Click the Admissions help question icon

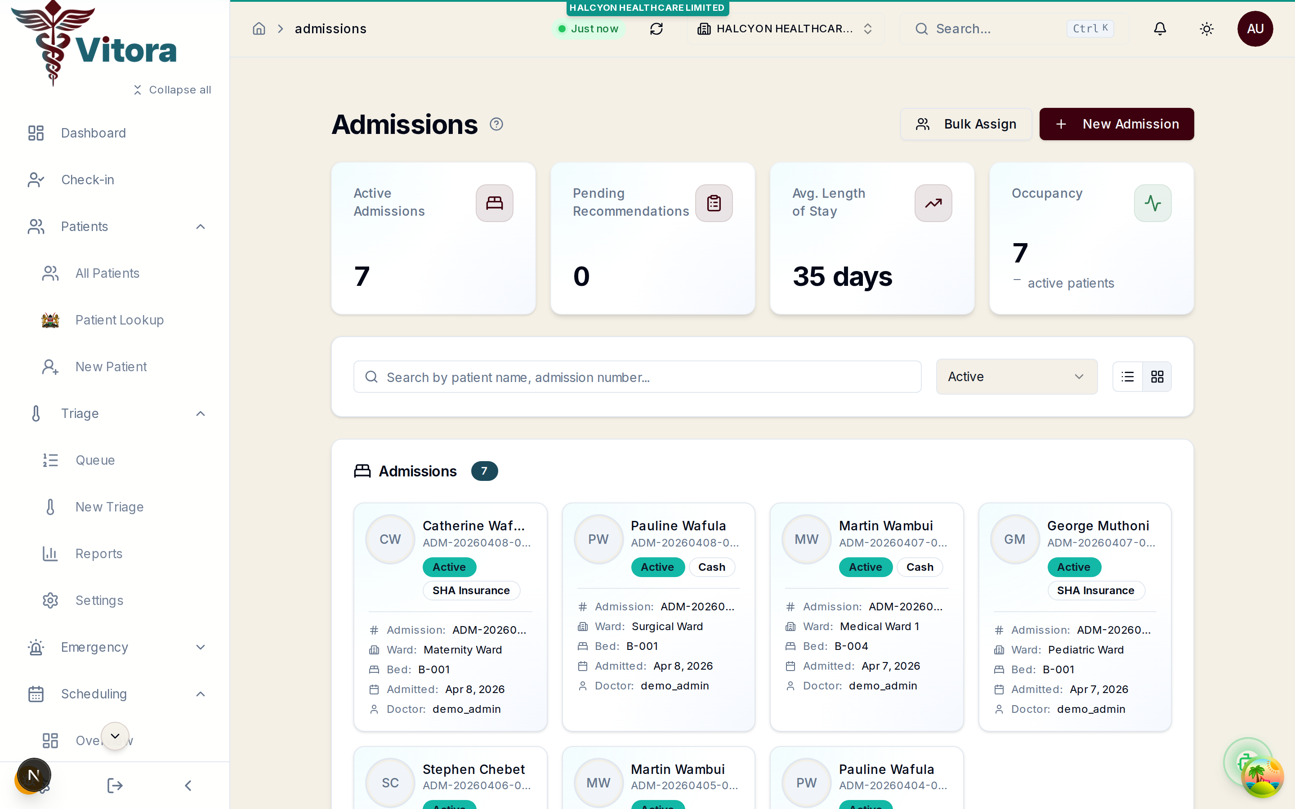496,124
